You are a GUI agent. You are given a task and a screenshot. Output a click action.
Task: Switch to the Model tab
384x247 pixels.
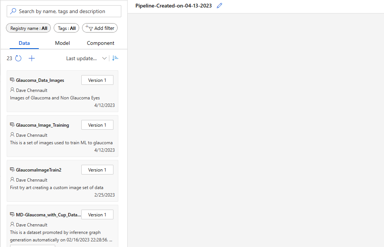click(x=62, y=43)
